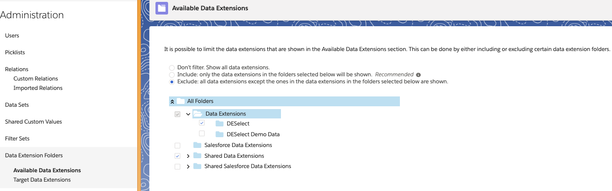Click the Shared Salesforce Data Extensions folder icon
The width and height of the screenshot is (612, 191).
point(197,166)
